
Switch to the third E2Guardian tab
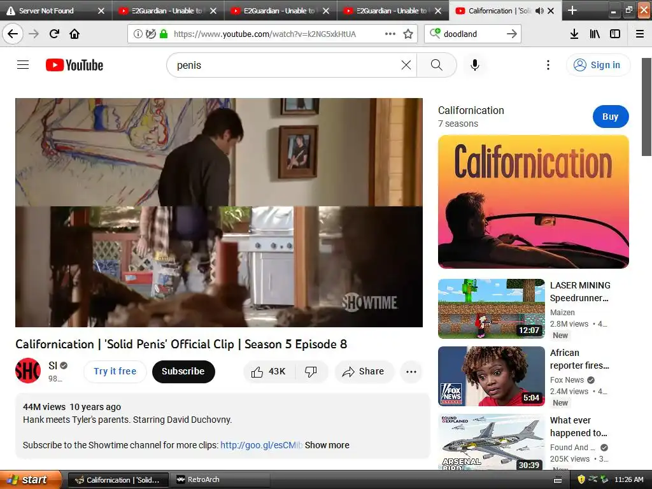point(392,11)
